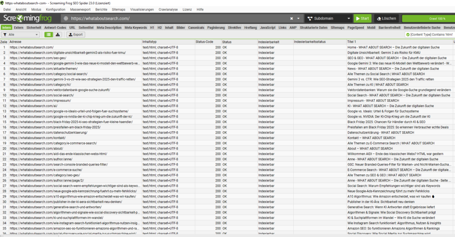
Task: Open the Subdomain crawl scope dropdown
Action: tap(329, 18)
